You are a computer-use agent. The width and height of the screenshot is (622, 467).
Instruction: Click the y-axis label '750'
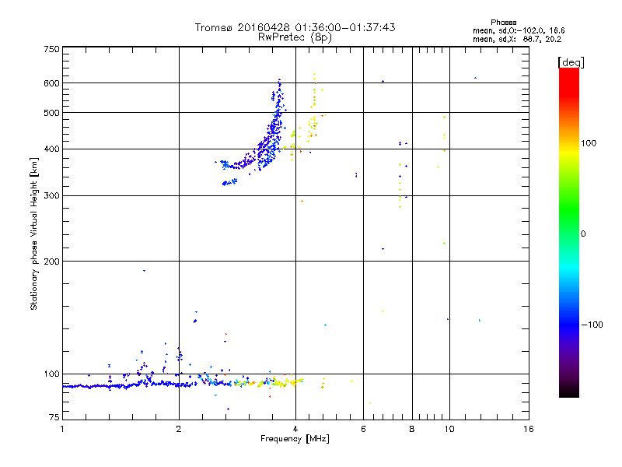pos(51,49)
